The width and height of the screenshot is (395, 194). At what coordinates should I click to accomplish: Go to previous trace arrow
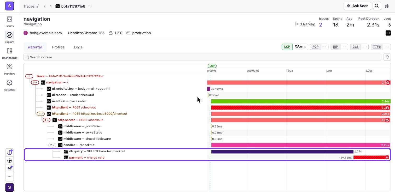click(x=45, y=6)
